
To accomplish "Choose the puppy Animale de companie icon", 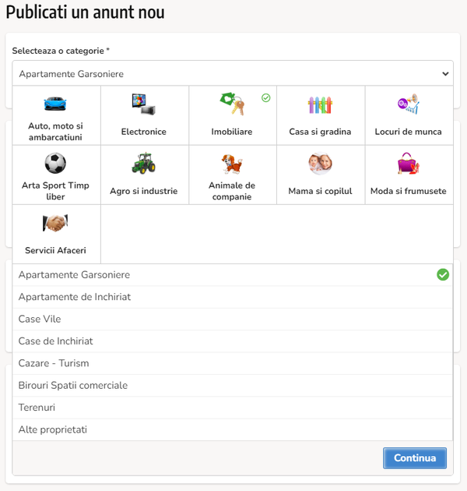I will click(x=232, y=164).
